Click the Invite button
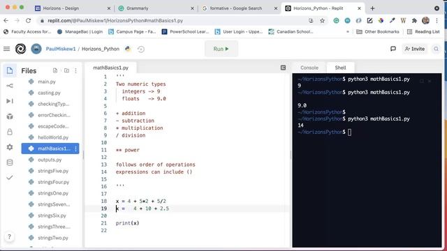The width and height of the screenshot is (447, 251). 414,49
